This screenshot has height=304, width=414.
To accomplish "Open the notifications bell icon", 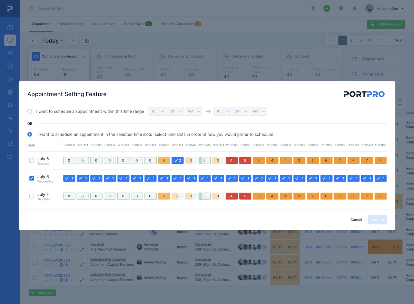I will click(354, 8).
